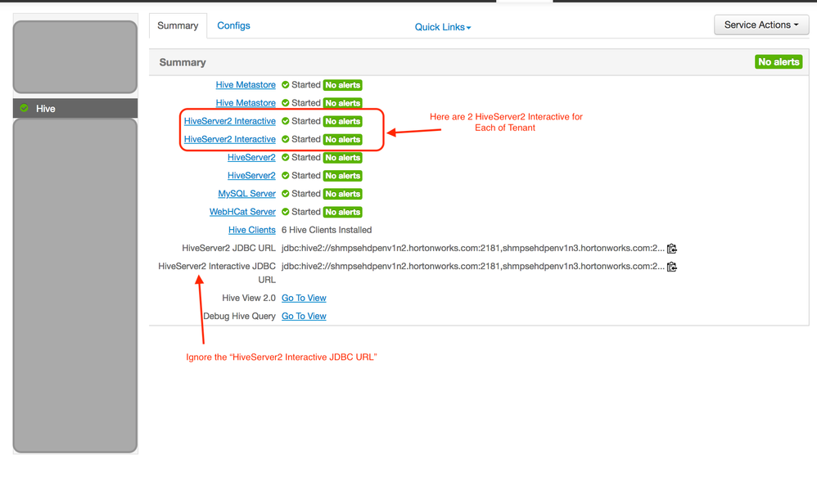817x481 pixels.
Task: Copy the HiveServer2 JDBC URL via clipboard icon
Action: pos(672,249)
